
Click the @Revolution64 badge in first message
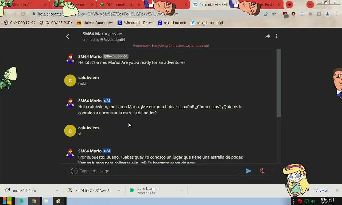[x=116, y=56]
